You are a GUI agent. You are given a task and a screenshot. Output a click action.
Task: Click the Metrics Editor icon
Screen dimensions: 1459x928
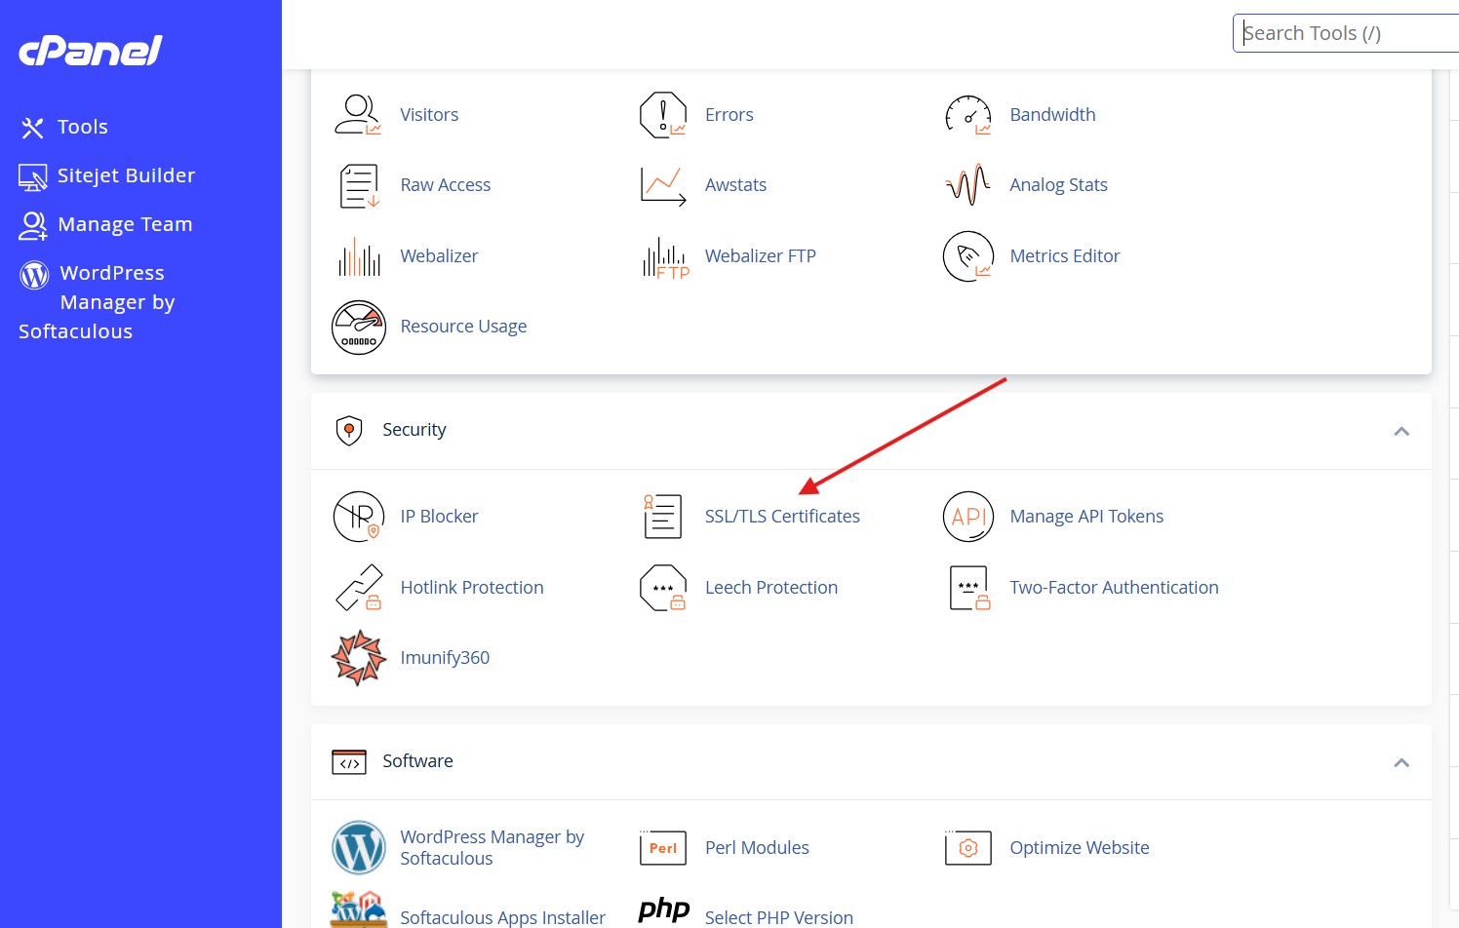coord(968,256)
